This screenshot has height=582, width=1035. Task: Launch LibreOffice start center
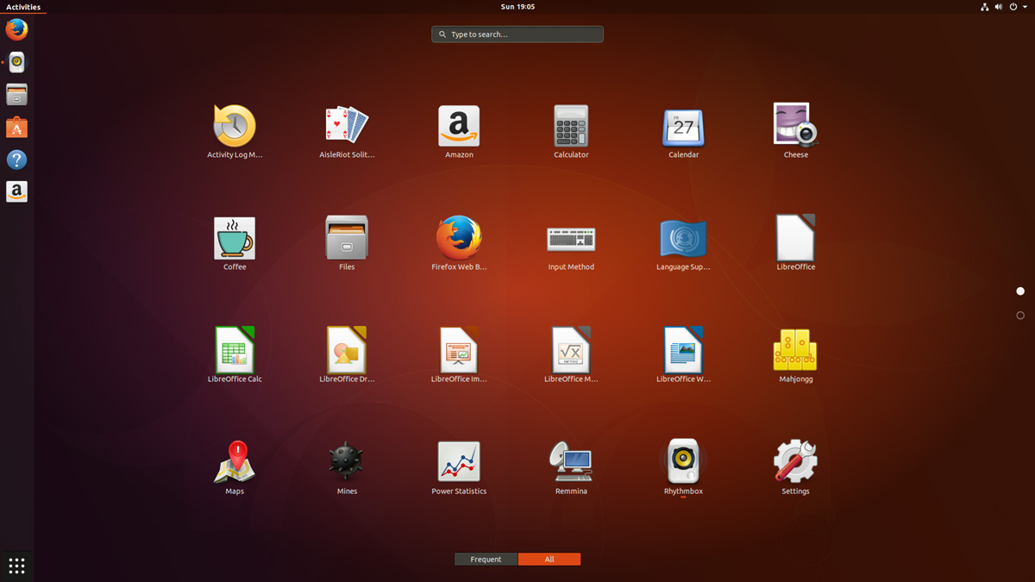(x=795, y=243)
